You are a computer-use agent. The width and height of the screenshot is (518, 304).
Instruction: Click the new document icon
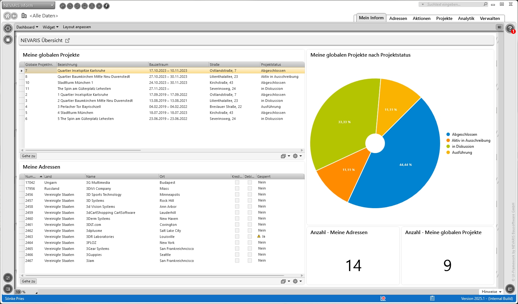[x=70, y=6]
